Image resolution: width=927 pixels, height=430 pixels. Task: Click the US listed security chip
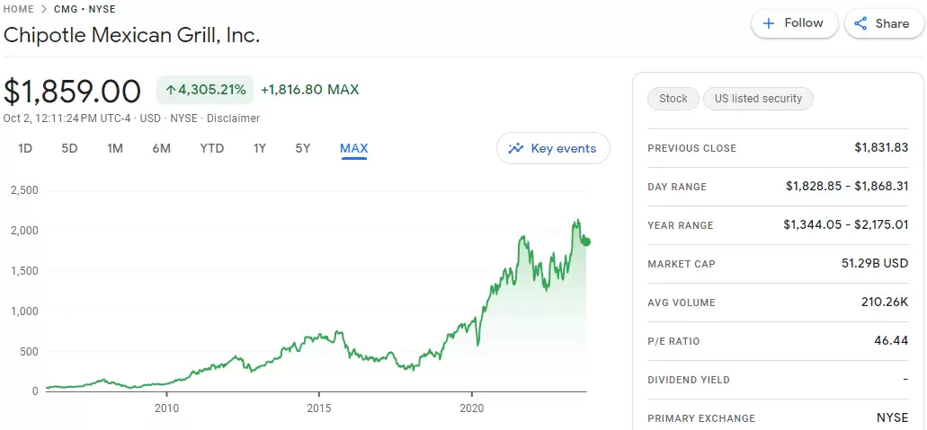[758, 99]
